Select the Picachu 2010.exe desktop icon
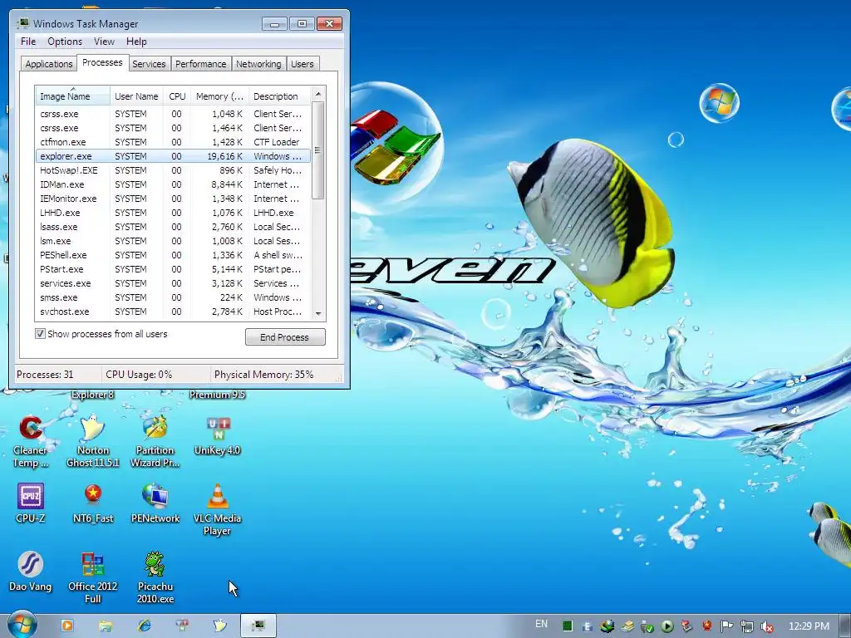This screenshot has width=851, height=638. 155,578
